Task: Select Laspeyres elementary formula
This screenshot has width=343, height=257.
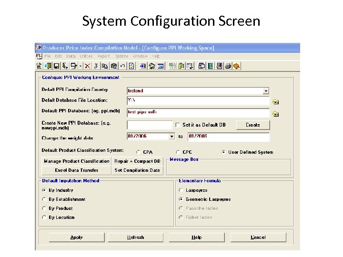Action: coord(181,190)
